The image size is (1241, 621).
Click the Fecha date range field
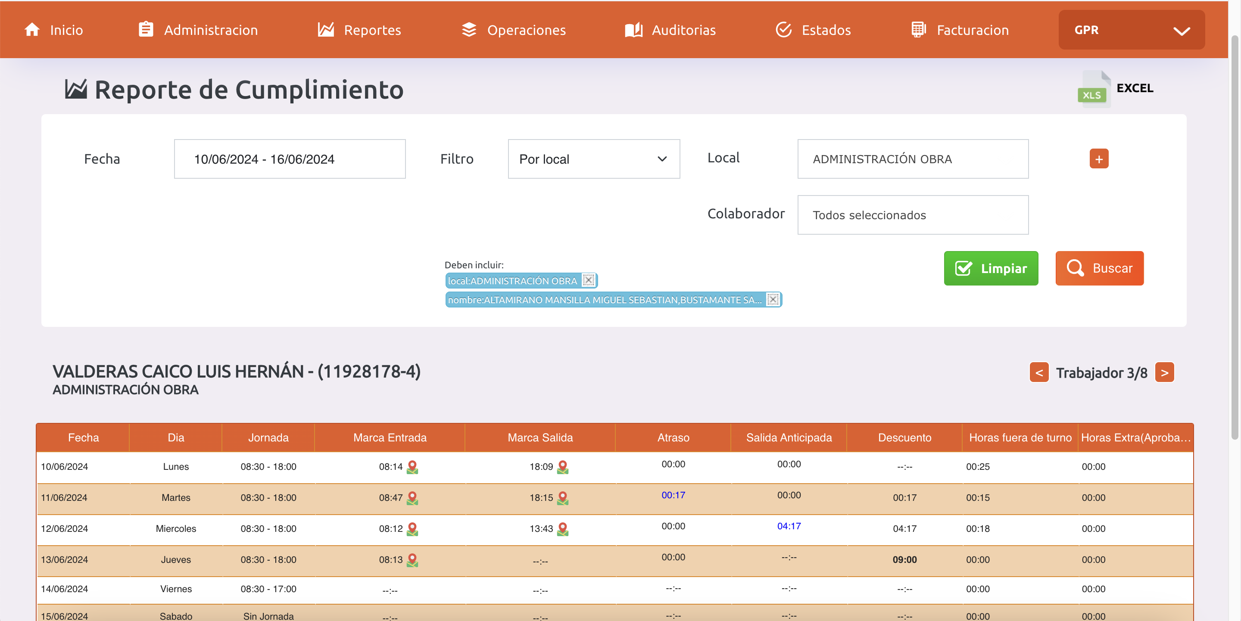coord(290,159)
